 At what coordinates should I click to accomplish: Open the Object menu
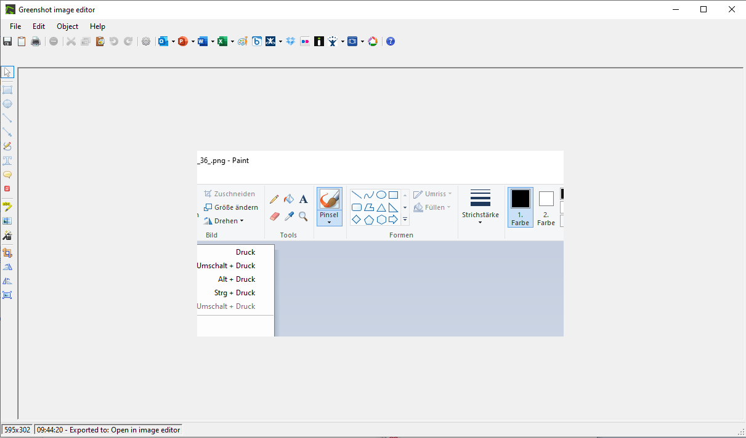click(x=67, y=26)
